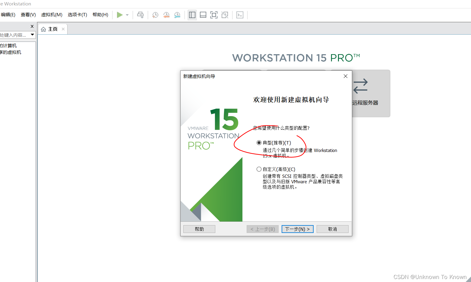Click the unity mode toolbar icon
This screenshot has height=282, width=471.
click(x=225, y=15)
